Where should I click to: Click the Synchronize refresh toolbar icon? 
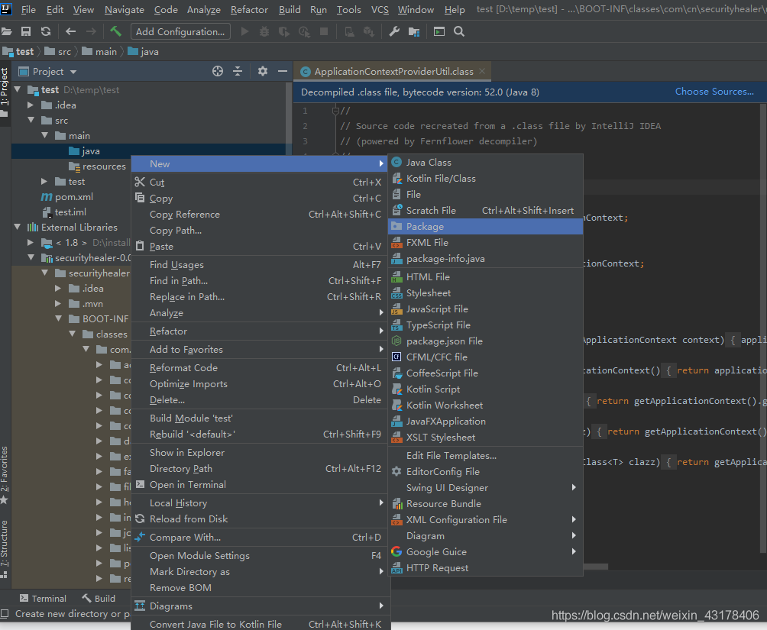46,32
